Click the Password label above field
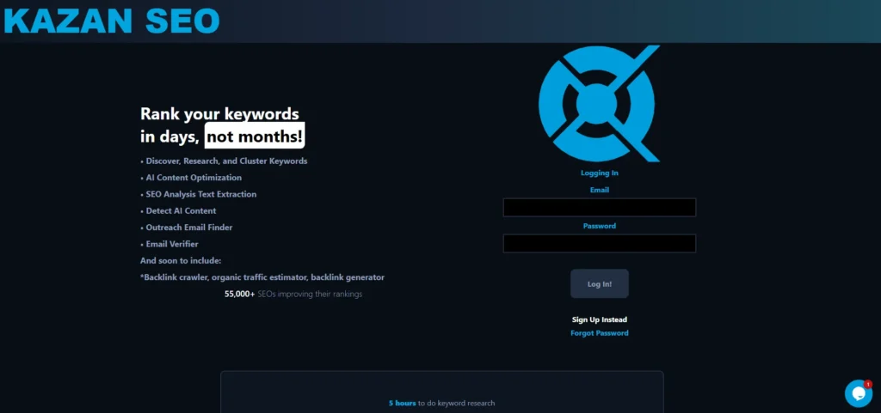The image size is (881, 413). pos(600,226)
